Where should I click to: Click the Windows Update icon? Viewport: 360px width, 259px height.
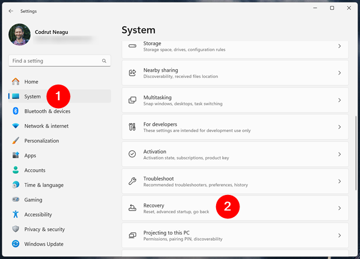pyautogui.click(x=16, y=243)
